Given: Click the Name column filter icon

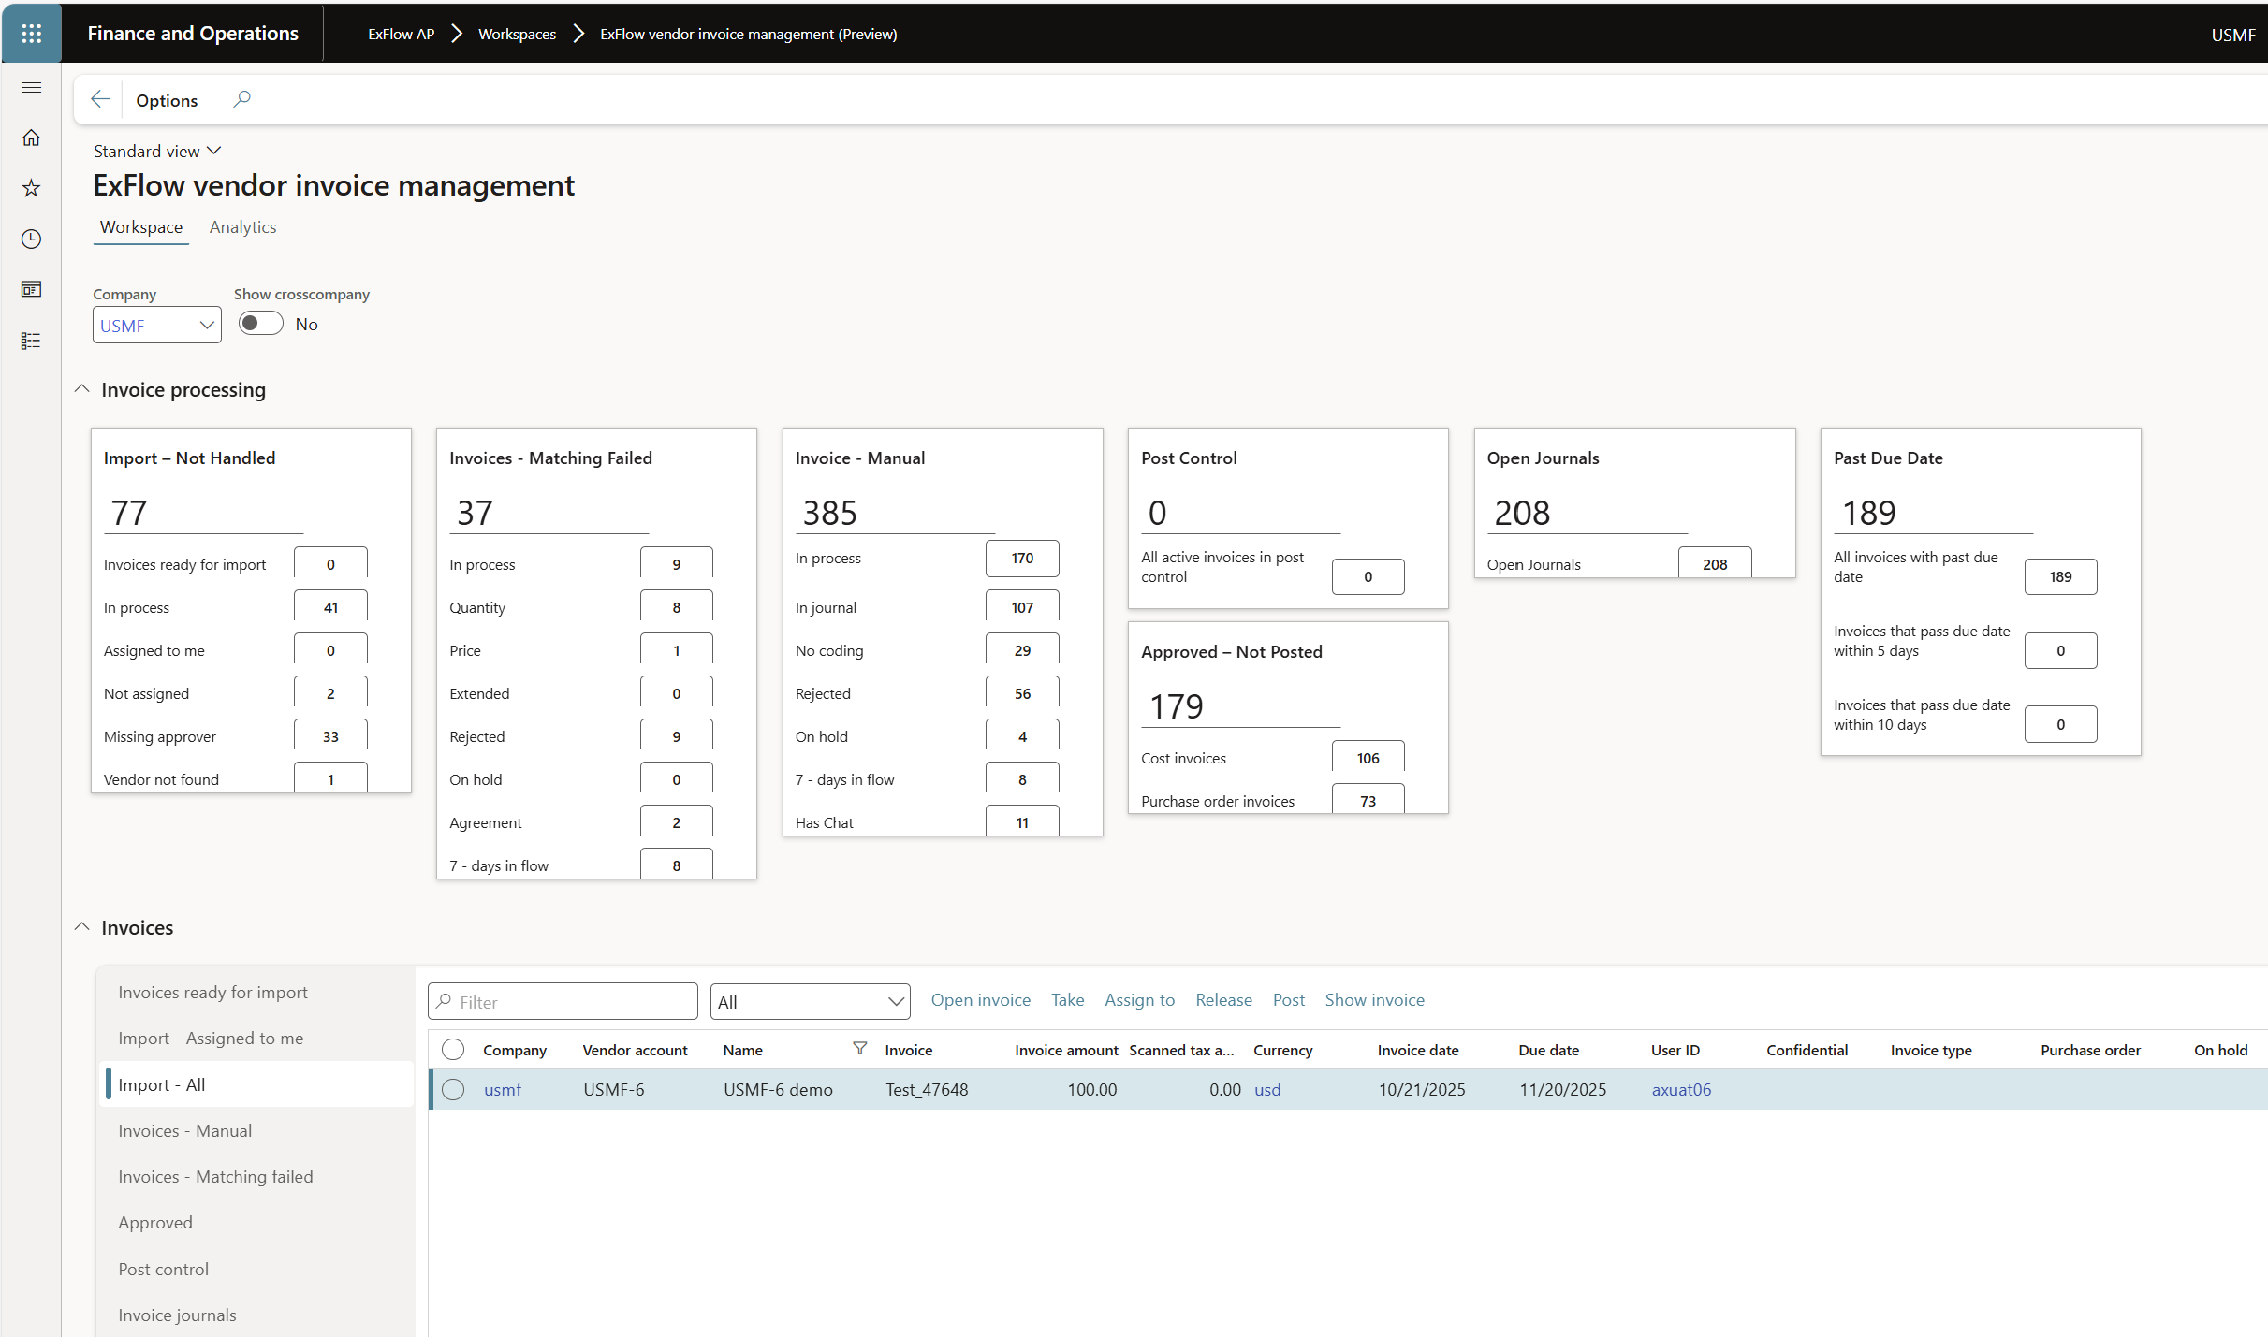Looking at the screenshot, I should [859, 1048].
